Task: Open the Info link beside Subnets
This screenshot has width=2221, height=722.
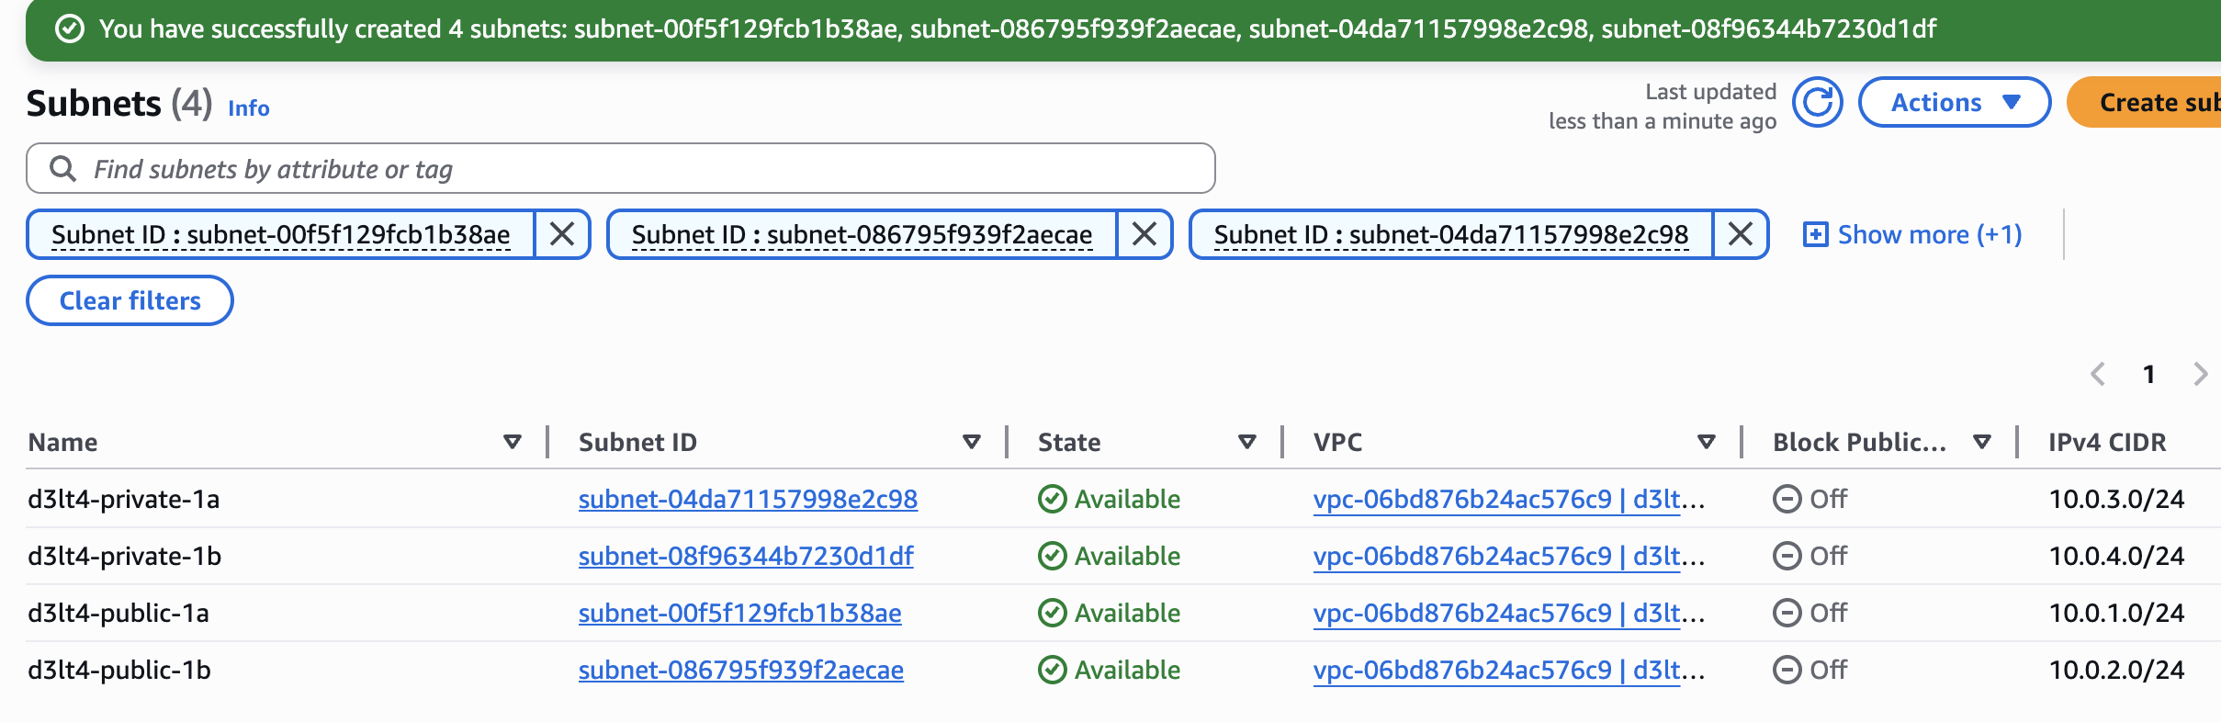Action: [x=248, y=107]
